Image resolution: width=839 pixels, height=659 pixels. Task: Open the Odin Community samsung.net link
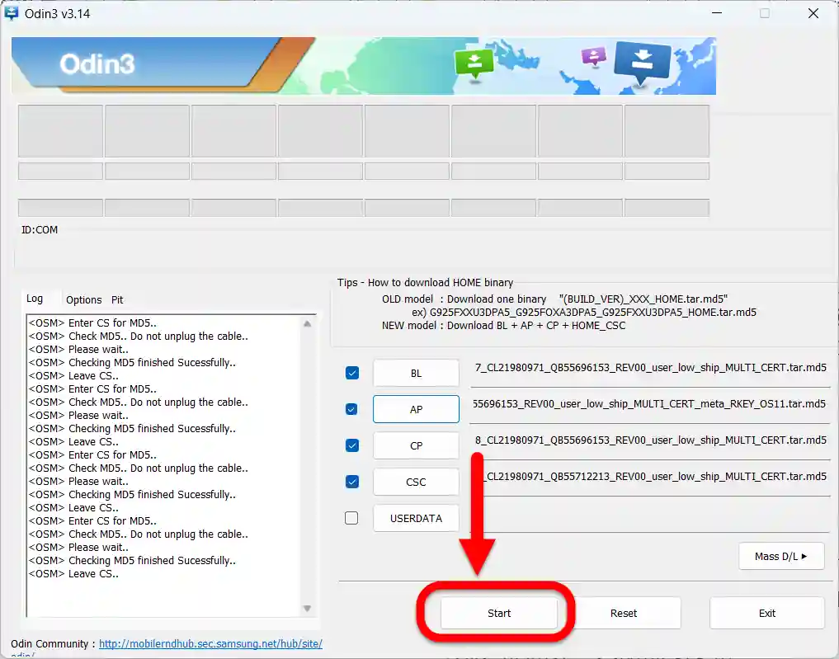coord(211,643)
